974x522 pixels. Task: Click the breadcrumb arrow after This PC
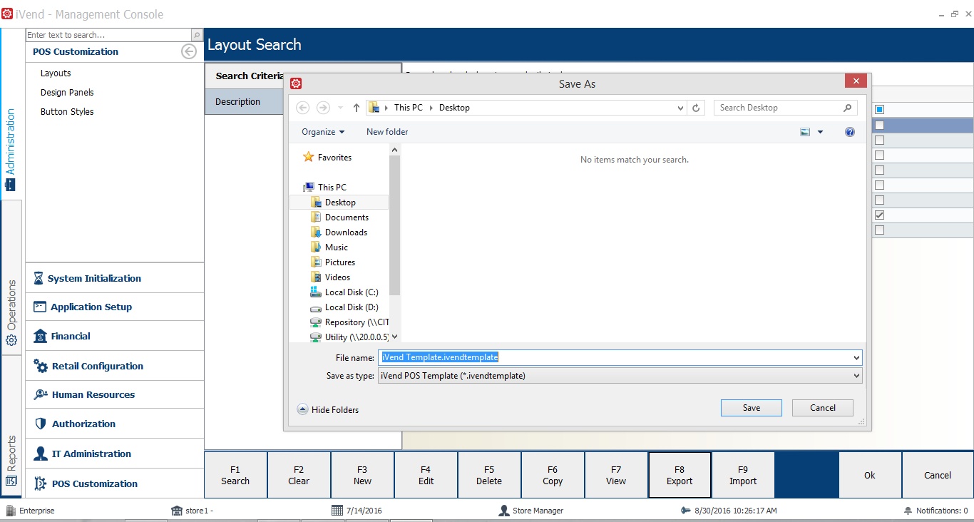pos(431,108)
